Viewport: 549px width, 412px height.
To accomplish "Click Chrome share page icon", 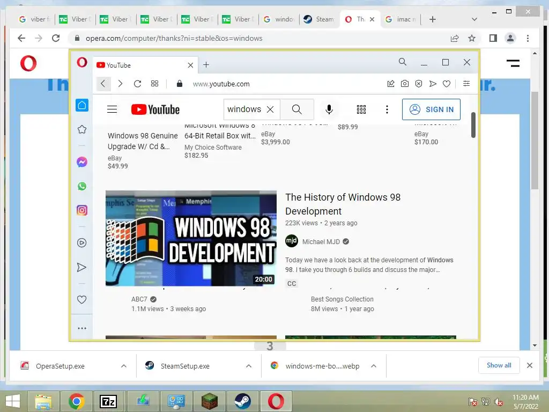I will (x=455, y=38).
